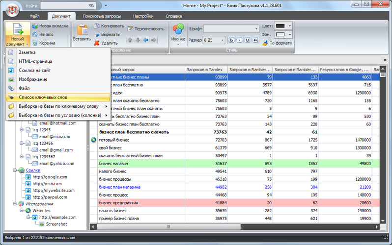Open the Фон background color dropdown arrow
The height and width of the screenshot is (245, 392).
[x=289, y=34]
